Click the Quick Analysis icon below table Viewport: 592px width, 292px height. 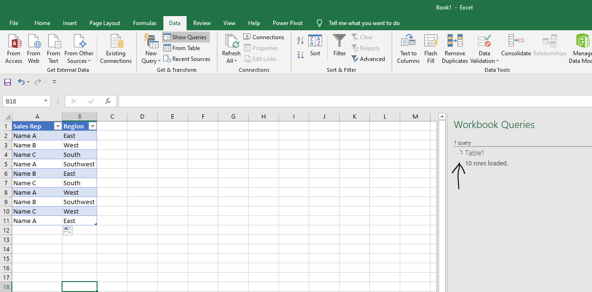(x=67, y=231)
